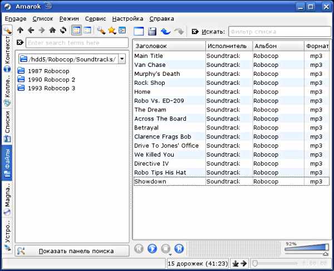334x271 pixels.
Task: Open file browser settings wrench icon
Action: click(101, 31)
